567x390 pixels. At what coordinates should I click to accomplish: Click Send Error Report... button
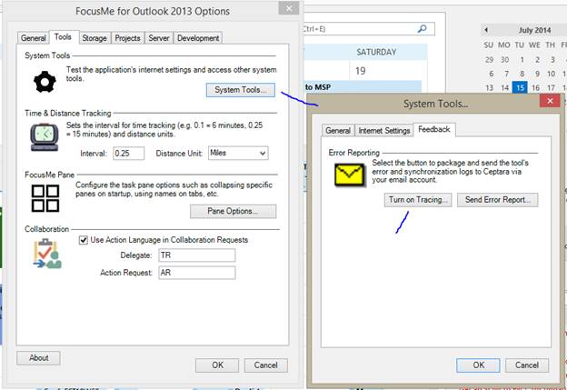(498, 200)
